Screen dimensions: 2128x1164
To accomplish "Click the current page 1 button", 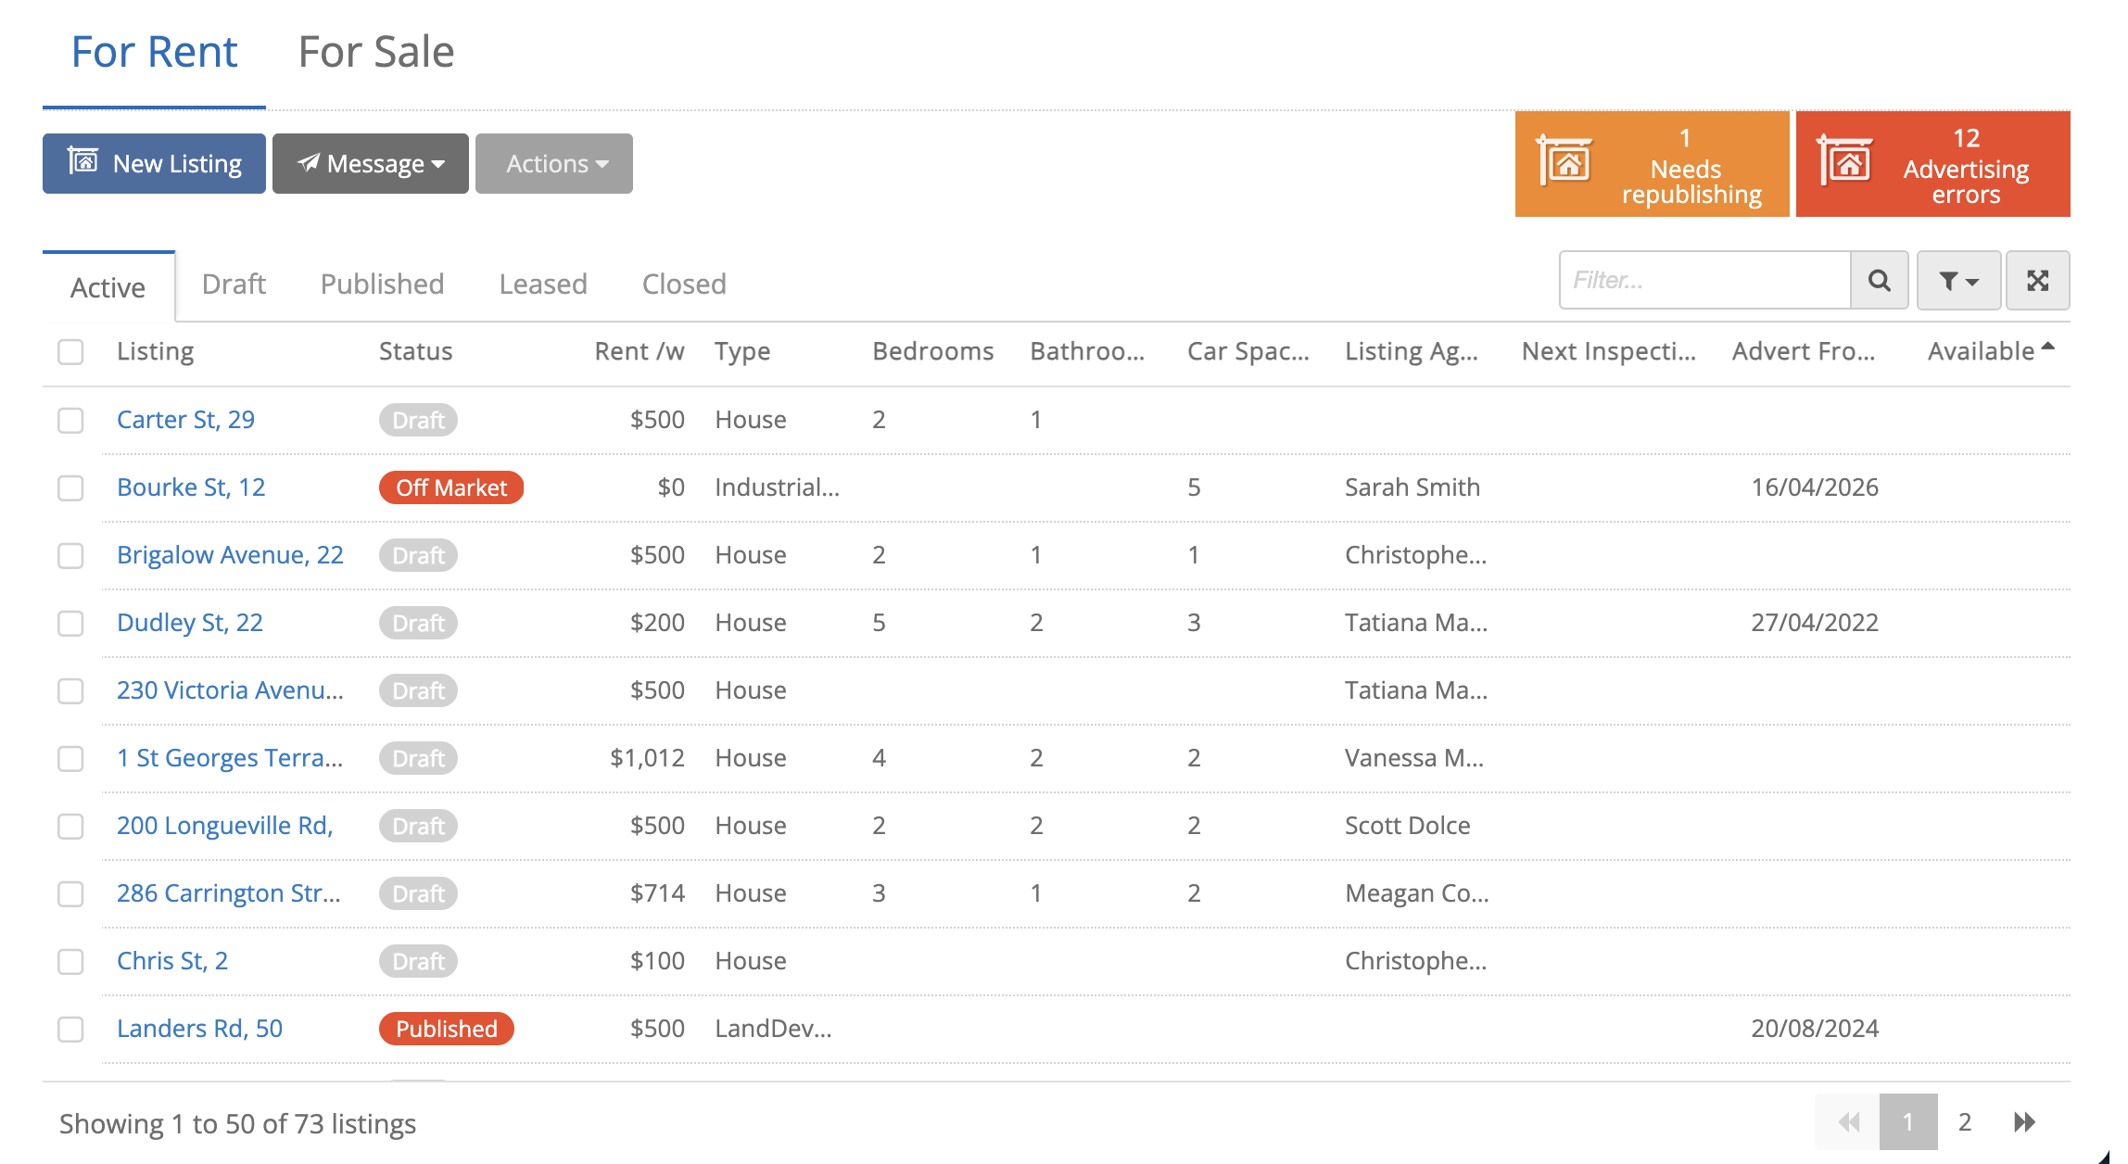I will 1908,1122.
